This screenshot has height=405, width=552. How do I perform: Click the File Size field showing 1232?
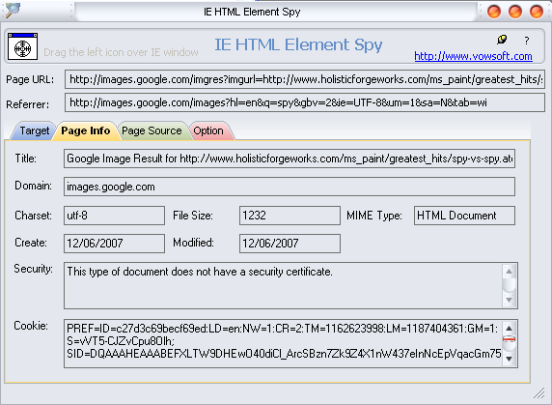coord(290,216)
